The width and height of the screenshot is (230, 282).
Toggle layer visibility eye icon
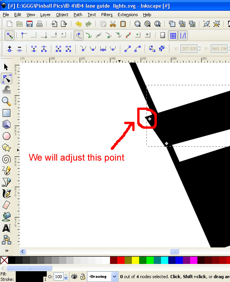pyautogui.click(x=74, y=276)
